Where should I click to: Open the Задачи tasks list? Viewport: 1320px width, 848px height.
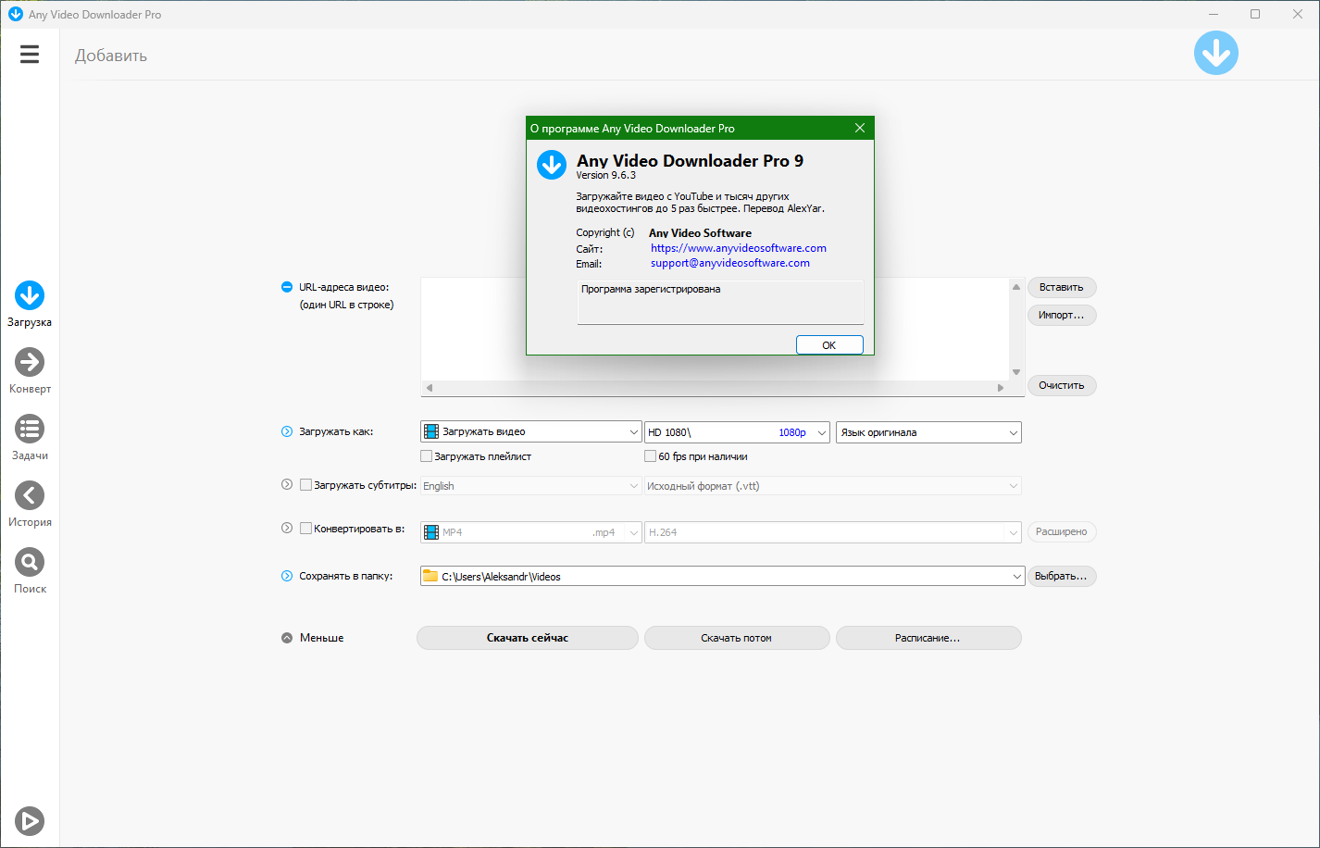tap(30, 438)
